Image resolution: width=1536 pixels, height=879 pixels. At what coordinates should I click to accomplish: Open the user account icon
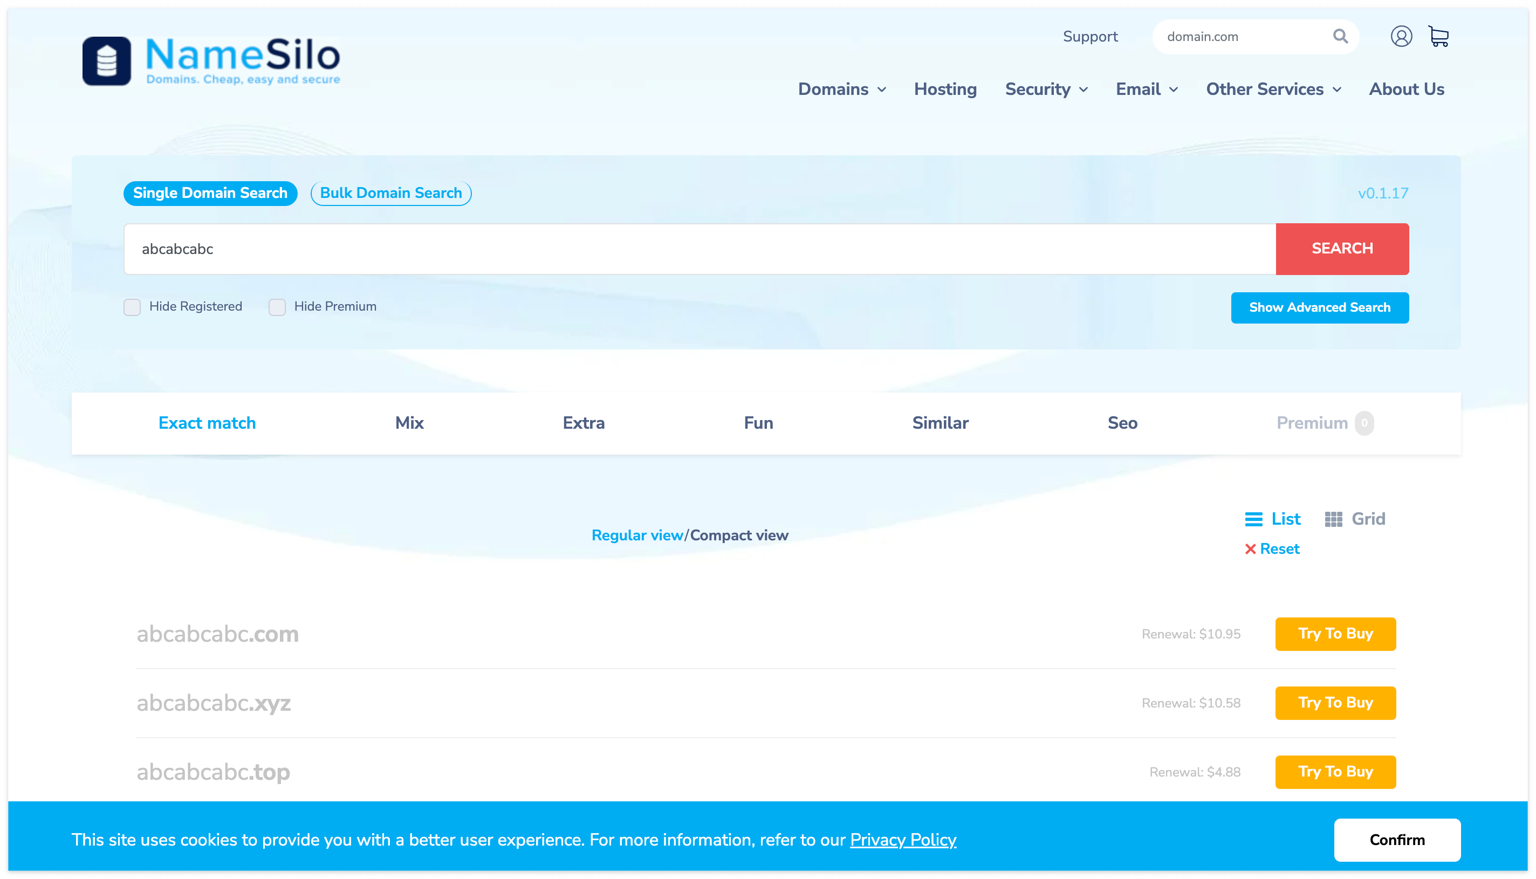click(1401, 36)
